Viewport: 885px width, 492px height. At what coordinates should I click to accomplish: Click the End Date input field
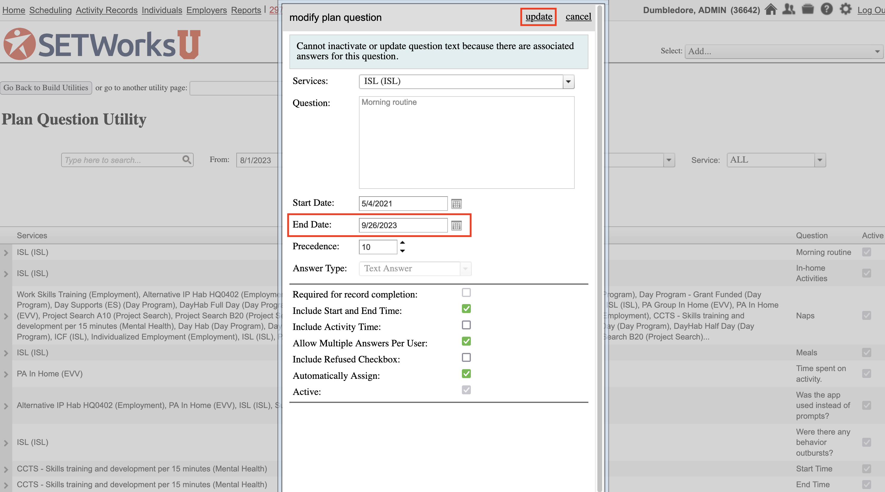pyautogui.click(x=403, y=225)
